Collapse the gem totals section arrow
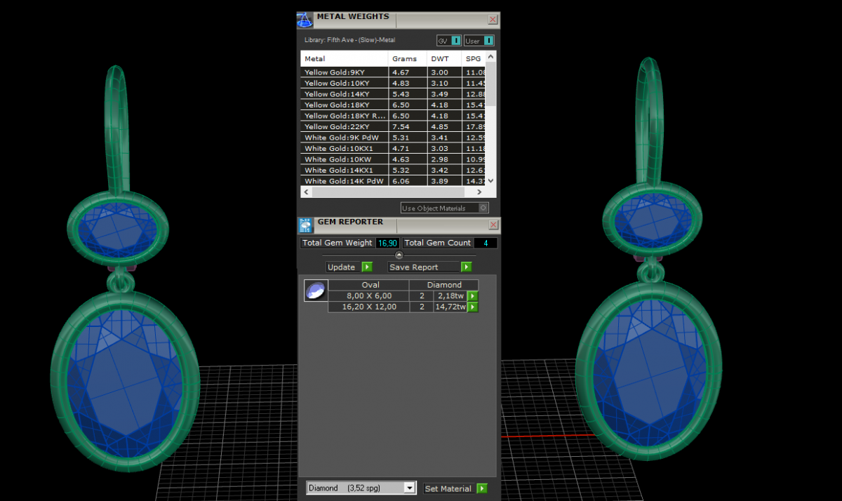The width and height of the screenshot is (842, 501). [399, 255]
